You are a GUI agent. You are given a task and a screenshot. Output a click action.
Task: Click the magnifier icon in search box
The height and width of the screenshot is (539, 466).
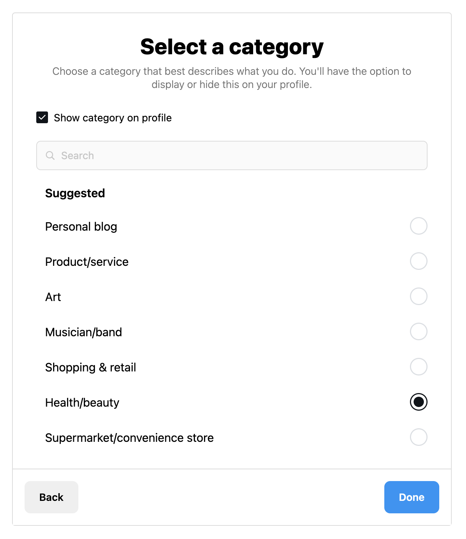(x=50, y=155)
